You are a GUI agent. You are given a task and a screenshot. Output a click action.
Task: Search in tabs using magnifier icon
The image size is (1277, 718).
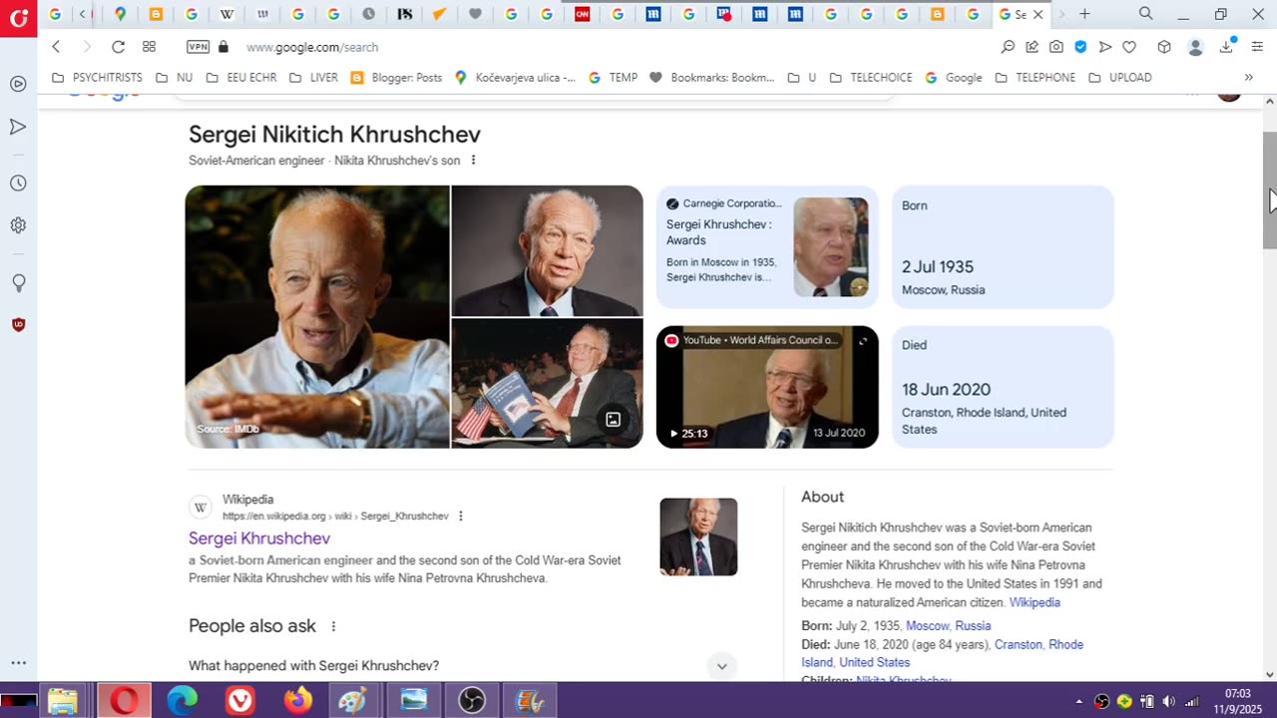(1146, 14)
